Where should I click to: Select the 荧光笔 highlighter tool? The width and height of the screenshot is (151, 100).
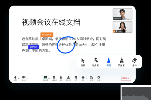[121, 62]
